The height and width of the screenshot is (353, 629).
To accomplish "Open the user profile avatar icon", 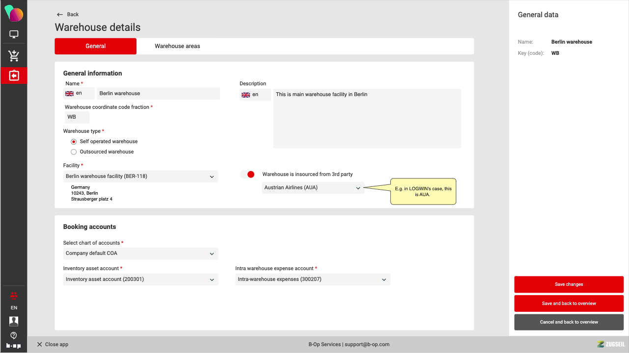I will (14, 321).
